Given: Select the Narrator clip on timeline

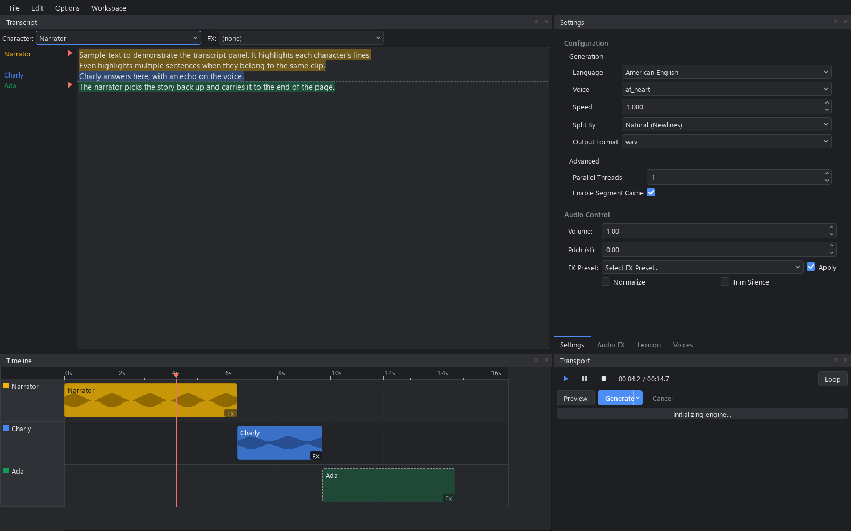Looking at the screenshot, I should click(151, 400).
